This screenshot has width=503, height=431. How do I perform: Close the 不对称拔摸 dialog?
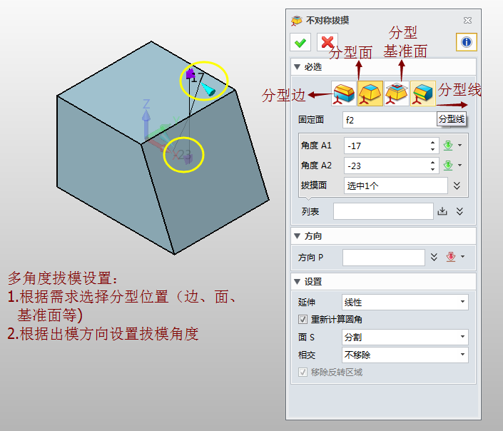click(x=467, y=21)
